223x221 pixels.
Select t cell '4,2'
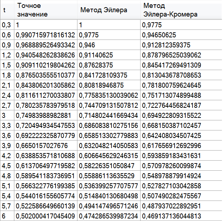click(x=7, y=156)
